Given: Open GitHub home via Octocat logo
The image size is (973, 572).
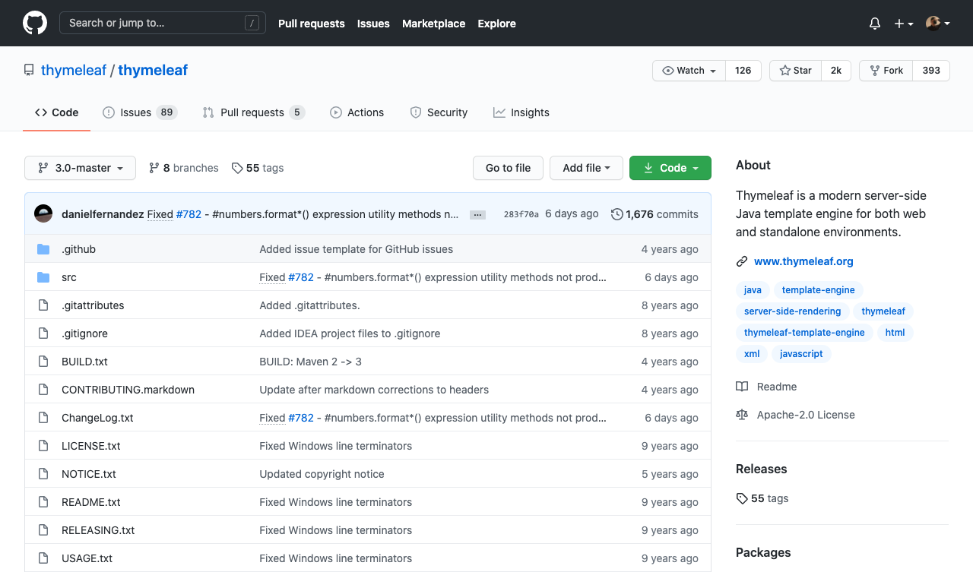Looking at the screenshot, I should point(35,23).
